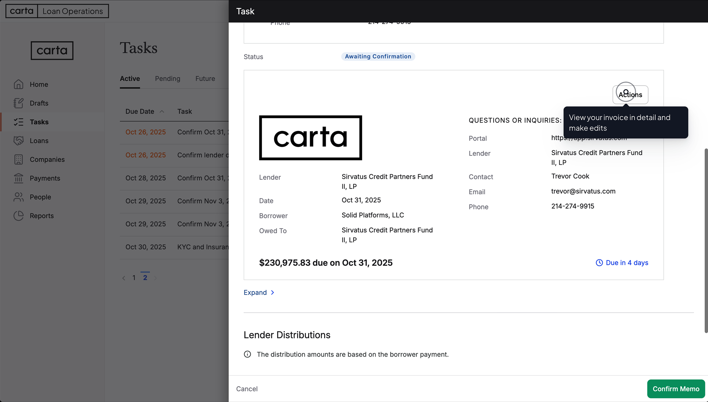Switch to the Pending tab

[167, 78]
